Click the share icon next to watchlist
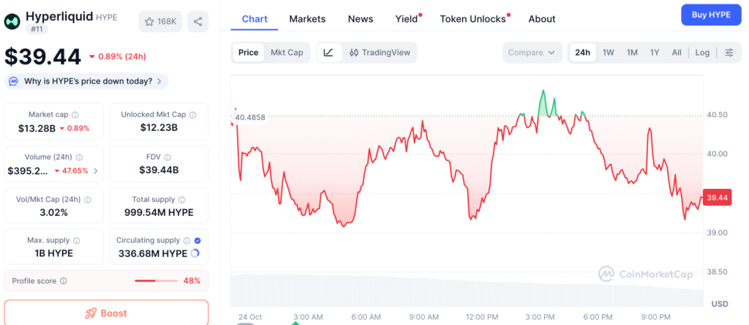749x325 pixels. [197, 21]
